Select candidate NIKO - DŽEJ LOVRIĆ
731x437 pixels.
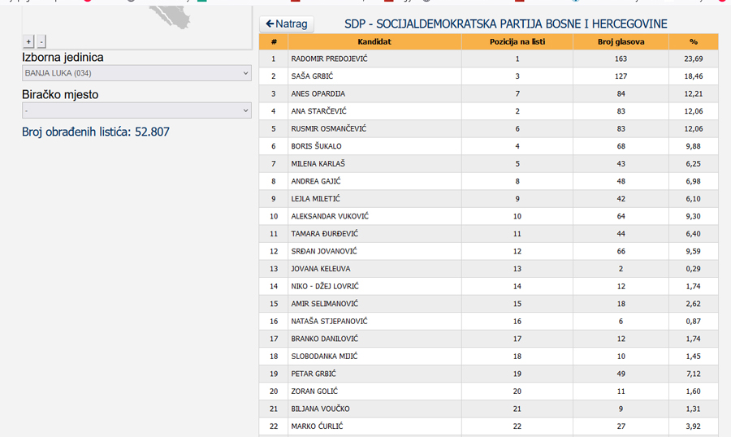(x=325, y=286)
